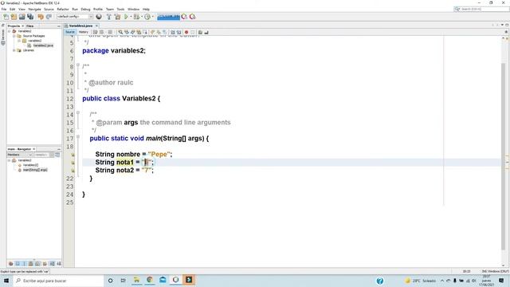Open Run Project dropdown arrow

[131, 17]
